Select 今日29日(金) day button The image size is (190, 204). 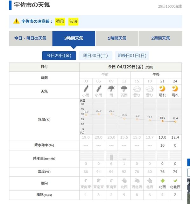(59, 56)
